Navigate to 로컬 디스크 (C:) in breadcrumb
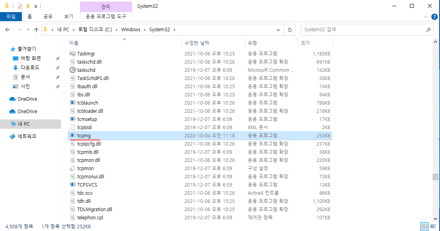This screenshot has height=231, width=440. click(x=95, y=30)
